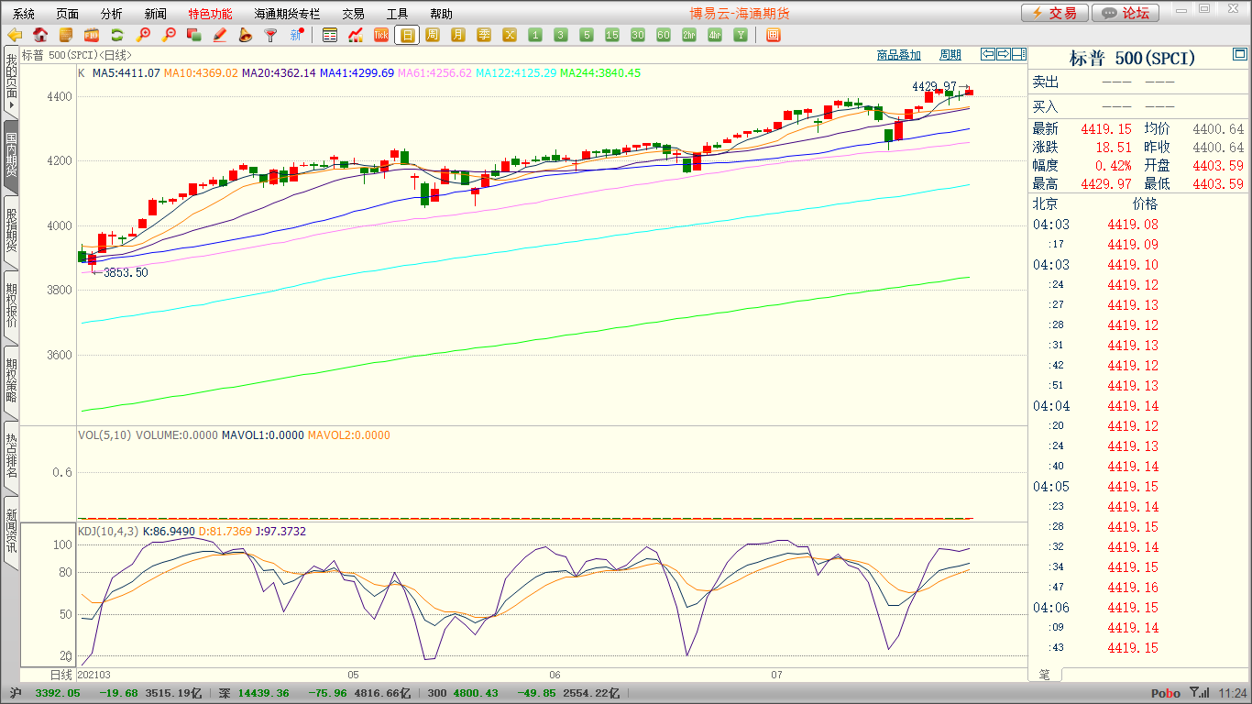Open the 特色功能 menu
Image resolution: width=1252 pixels, height=704 pixels.
210,14
